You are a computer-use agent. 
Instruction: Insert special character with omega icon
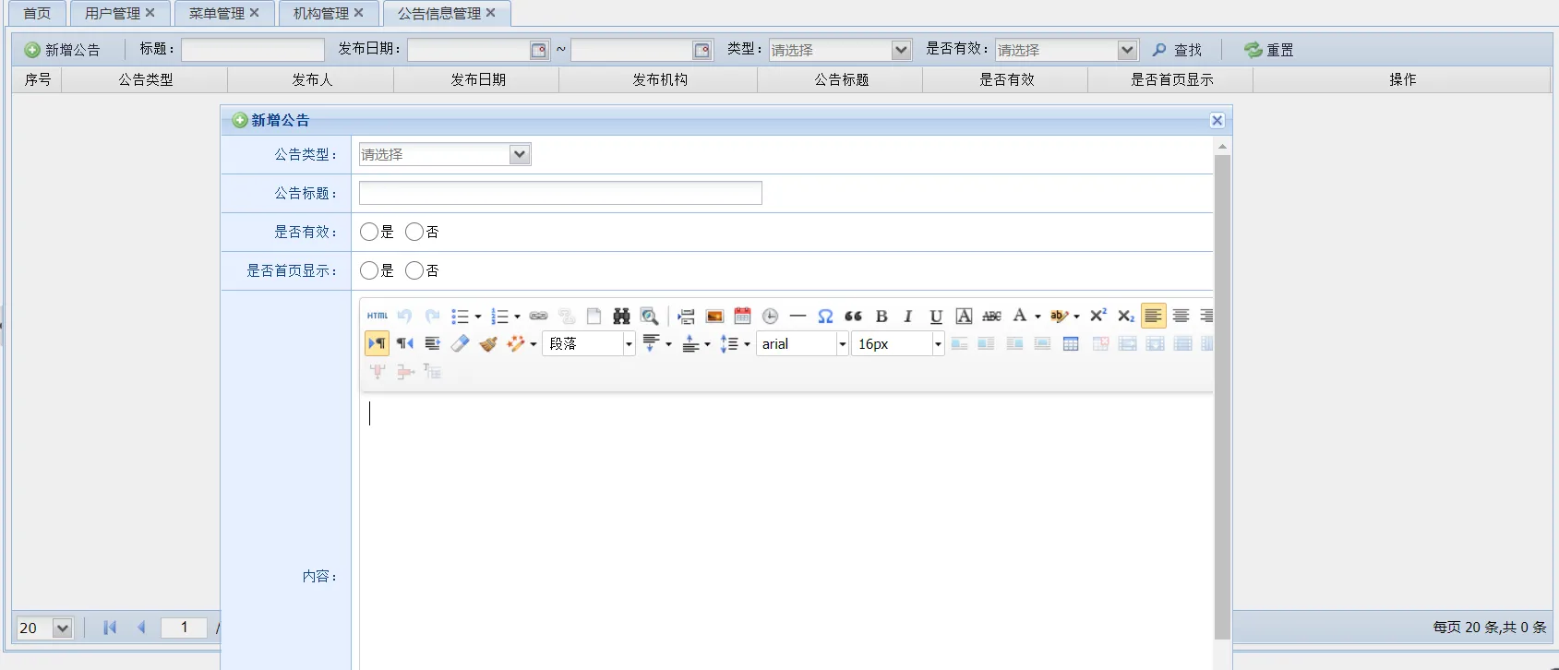pos(825,317)
